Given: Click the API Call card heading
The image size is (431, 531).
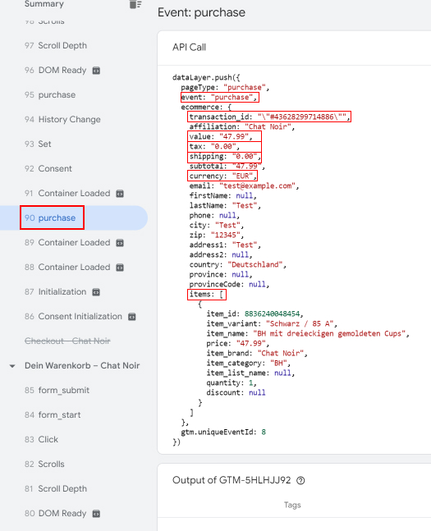Looking at the screenshot, I should (189, 47).
